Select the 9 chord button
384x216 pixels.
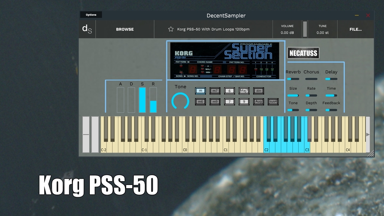click(x=244, y=102)
